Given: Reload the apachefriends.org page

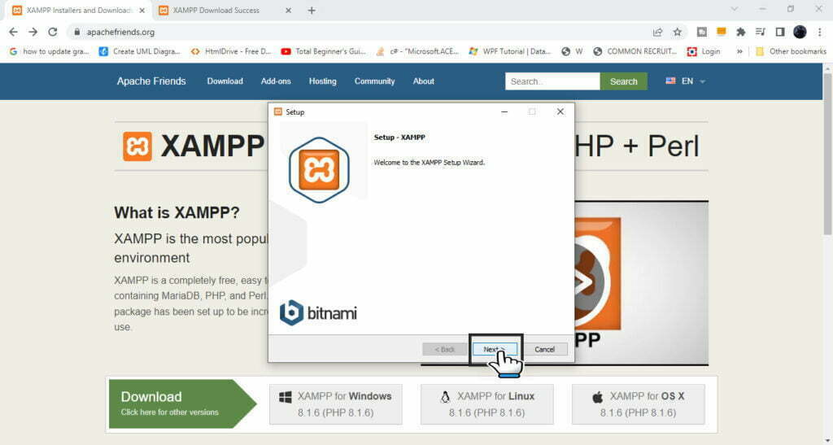Looking at the screenshot, I should tap(53, 33).
